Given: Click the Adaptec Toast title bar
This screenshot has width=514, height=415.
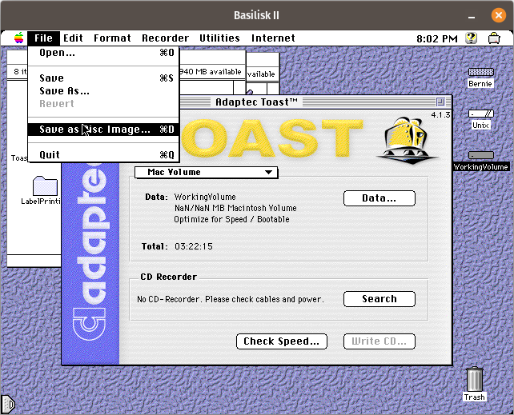Looking at the screenshot, I should click(256, 102).
